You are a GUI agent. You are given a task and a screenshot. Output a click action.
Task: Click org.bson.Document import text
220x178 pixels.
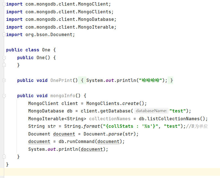coord(49,34)
